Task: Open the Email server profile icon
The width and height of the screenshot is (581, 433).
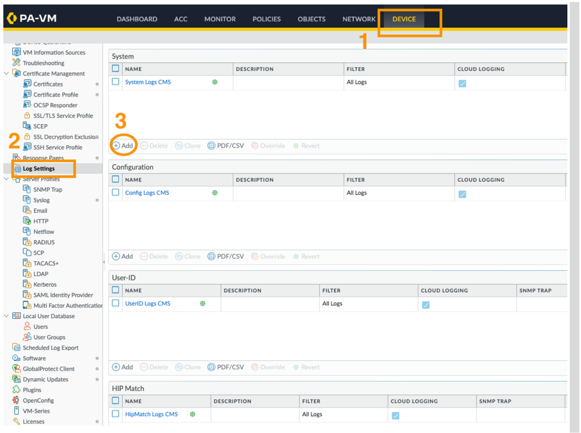Action: coord(27,210)
